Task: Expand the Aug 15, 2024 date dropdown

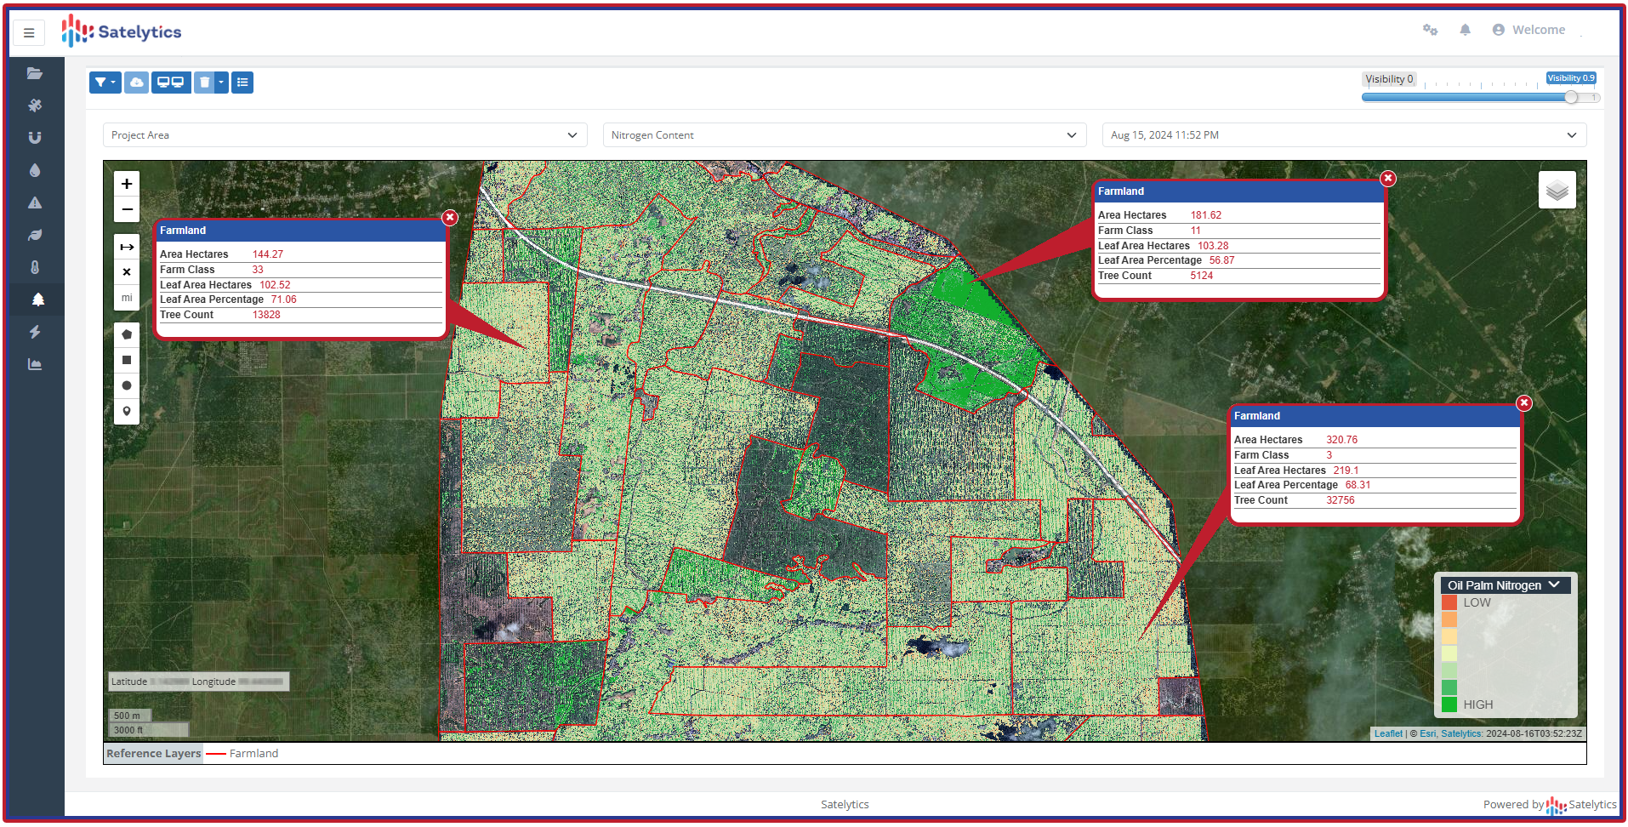Action: [1343, 135]
